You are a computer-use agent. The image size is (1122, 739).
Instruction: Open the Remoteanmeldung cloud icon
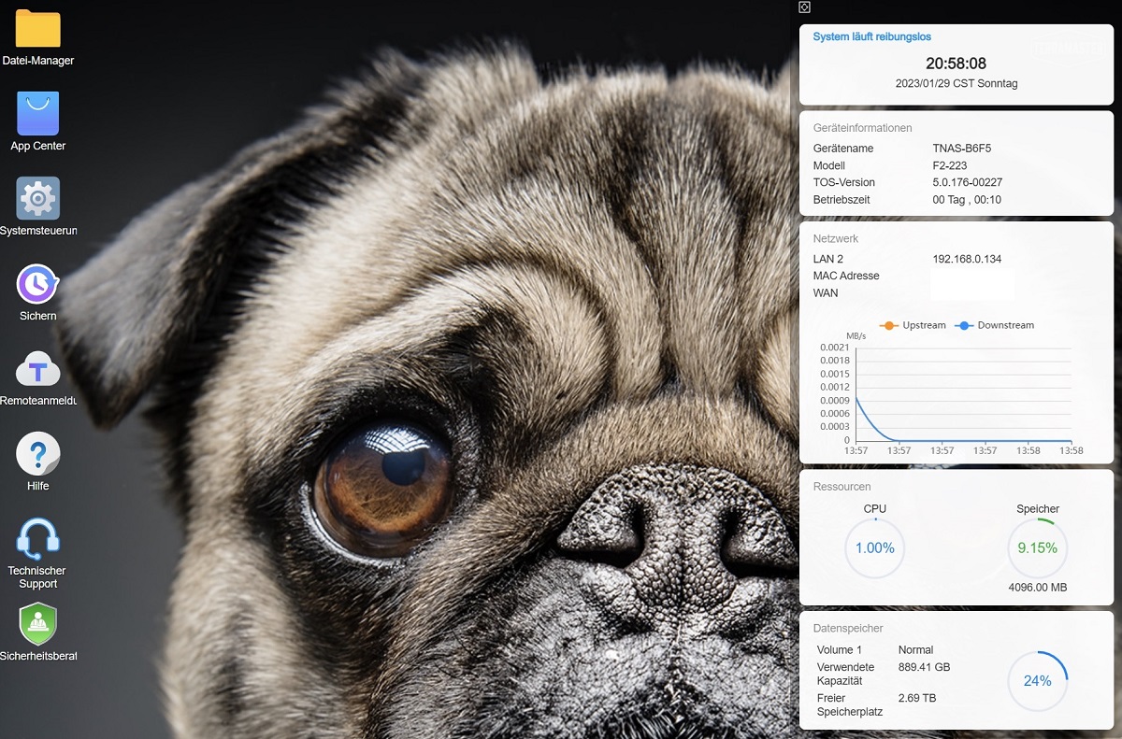click(38, 370)
